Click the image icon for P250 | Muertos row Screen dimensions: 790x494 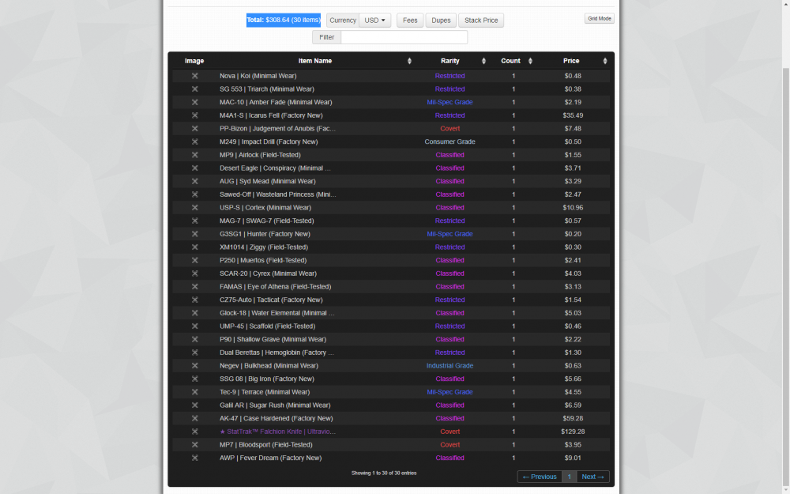coord(194,260)
